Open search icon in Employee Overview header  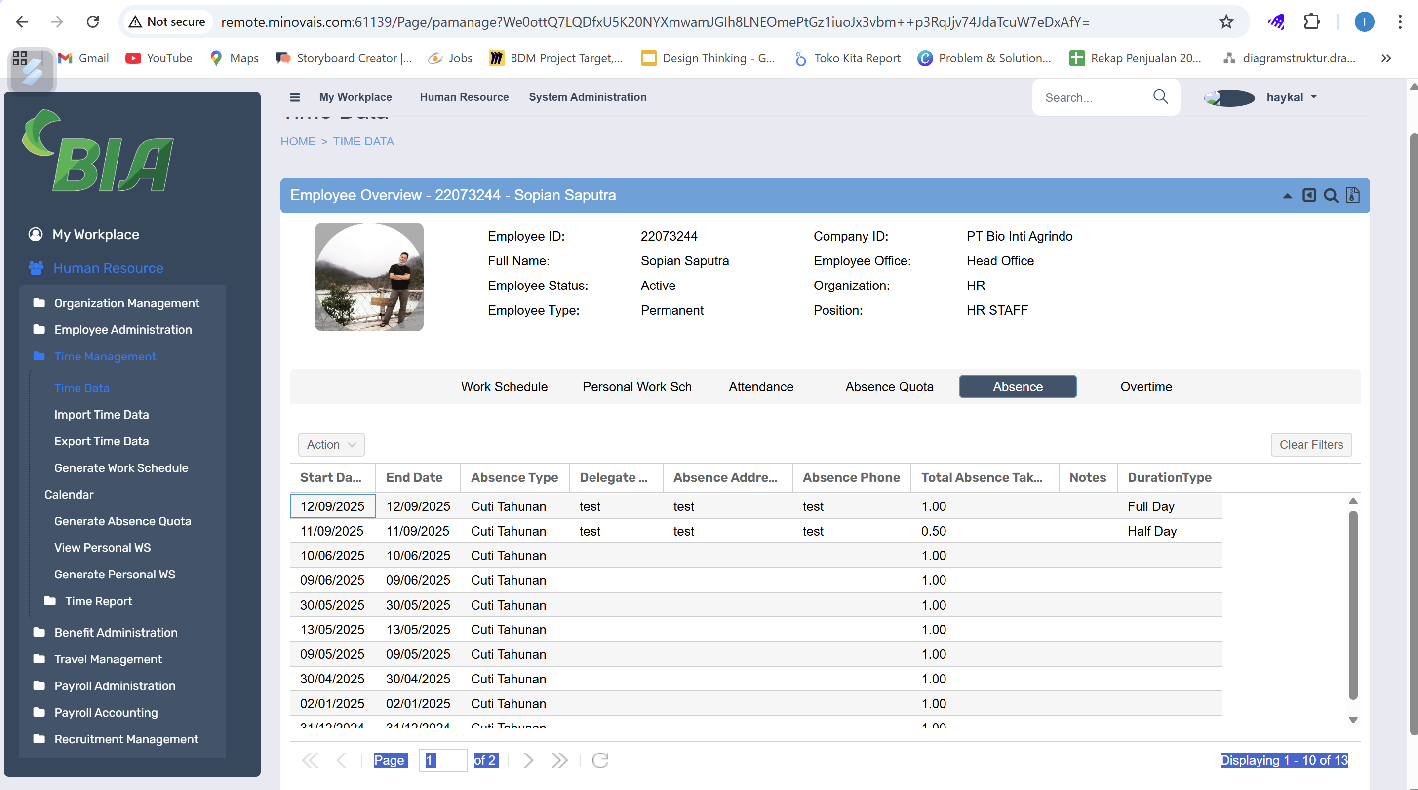click(1331, 196)
